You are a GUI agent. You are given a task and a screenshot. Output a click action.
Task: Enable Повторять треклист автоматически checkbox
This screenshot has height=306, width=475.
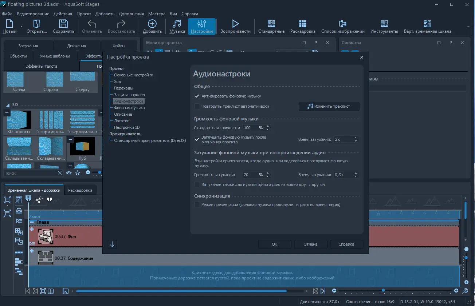[x=197, y=106]
